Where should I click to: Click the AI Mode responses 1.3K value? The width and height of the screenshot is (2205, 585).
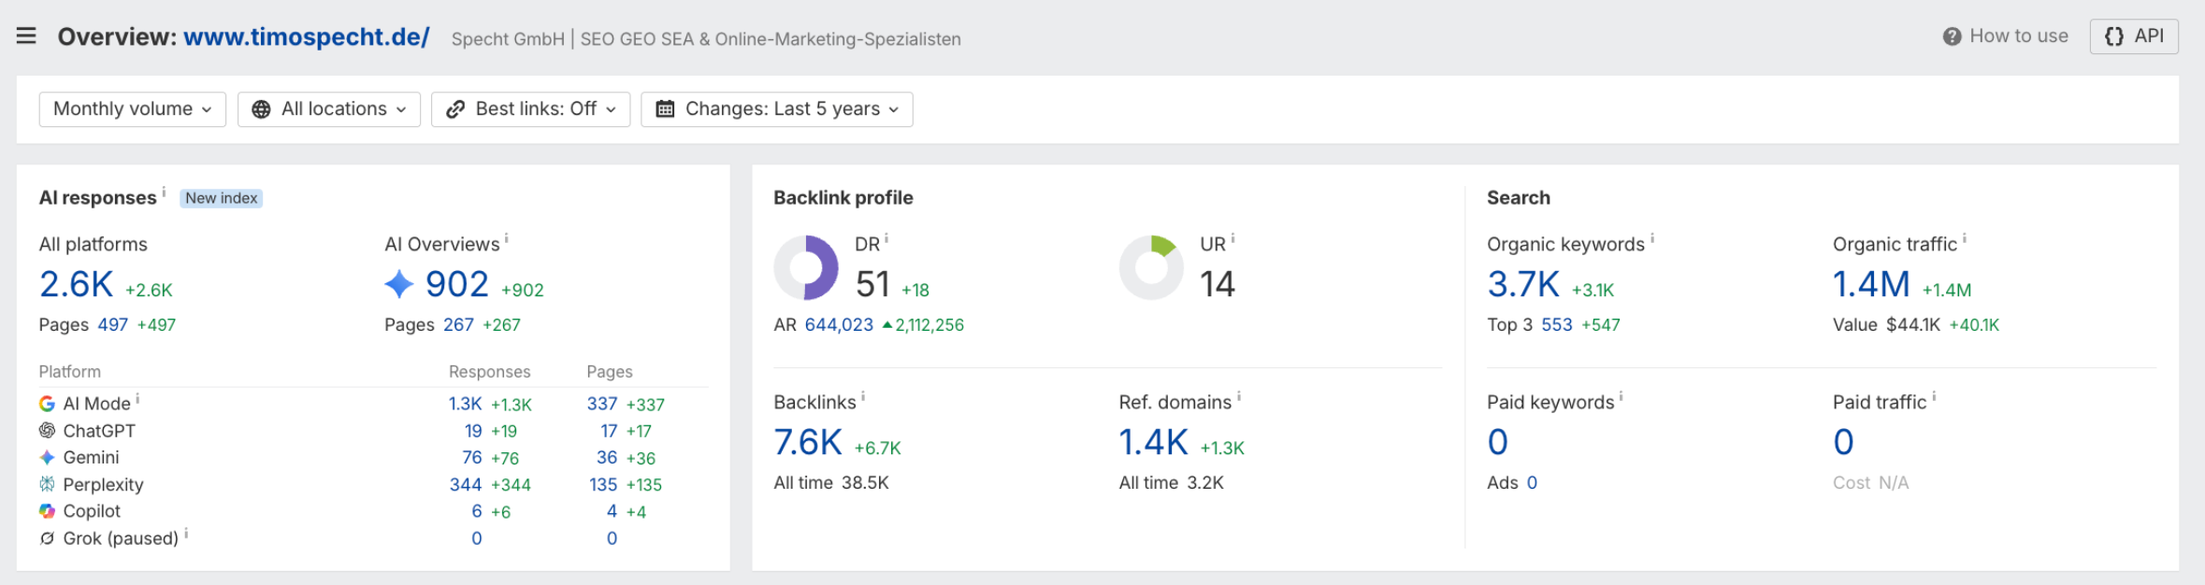click(465, 404)
